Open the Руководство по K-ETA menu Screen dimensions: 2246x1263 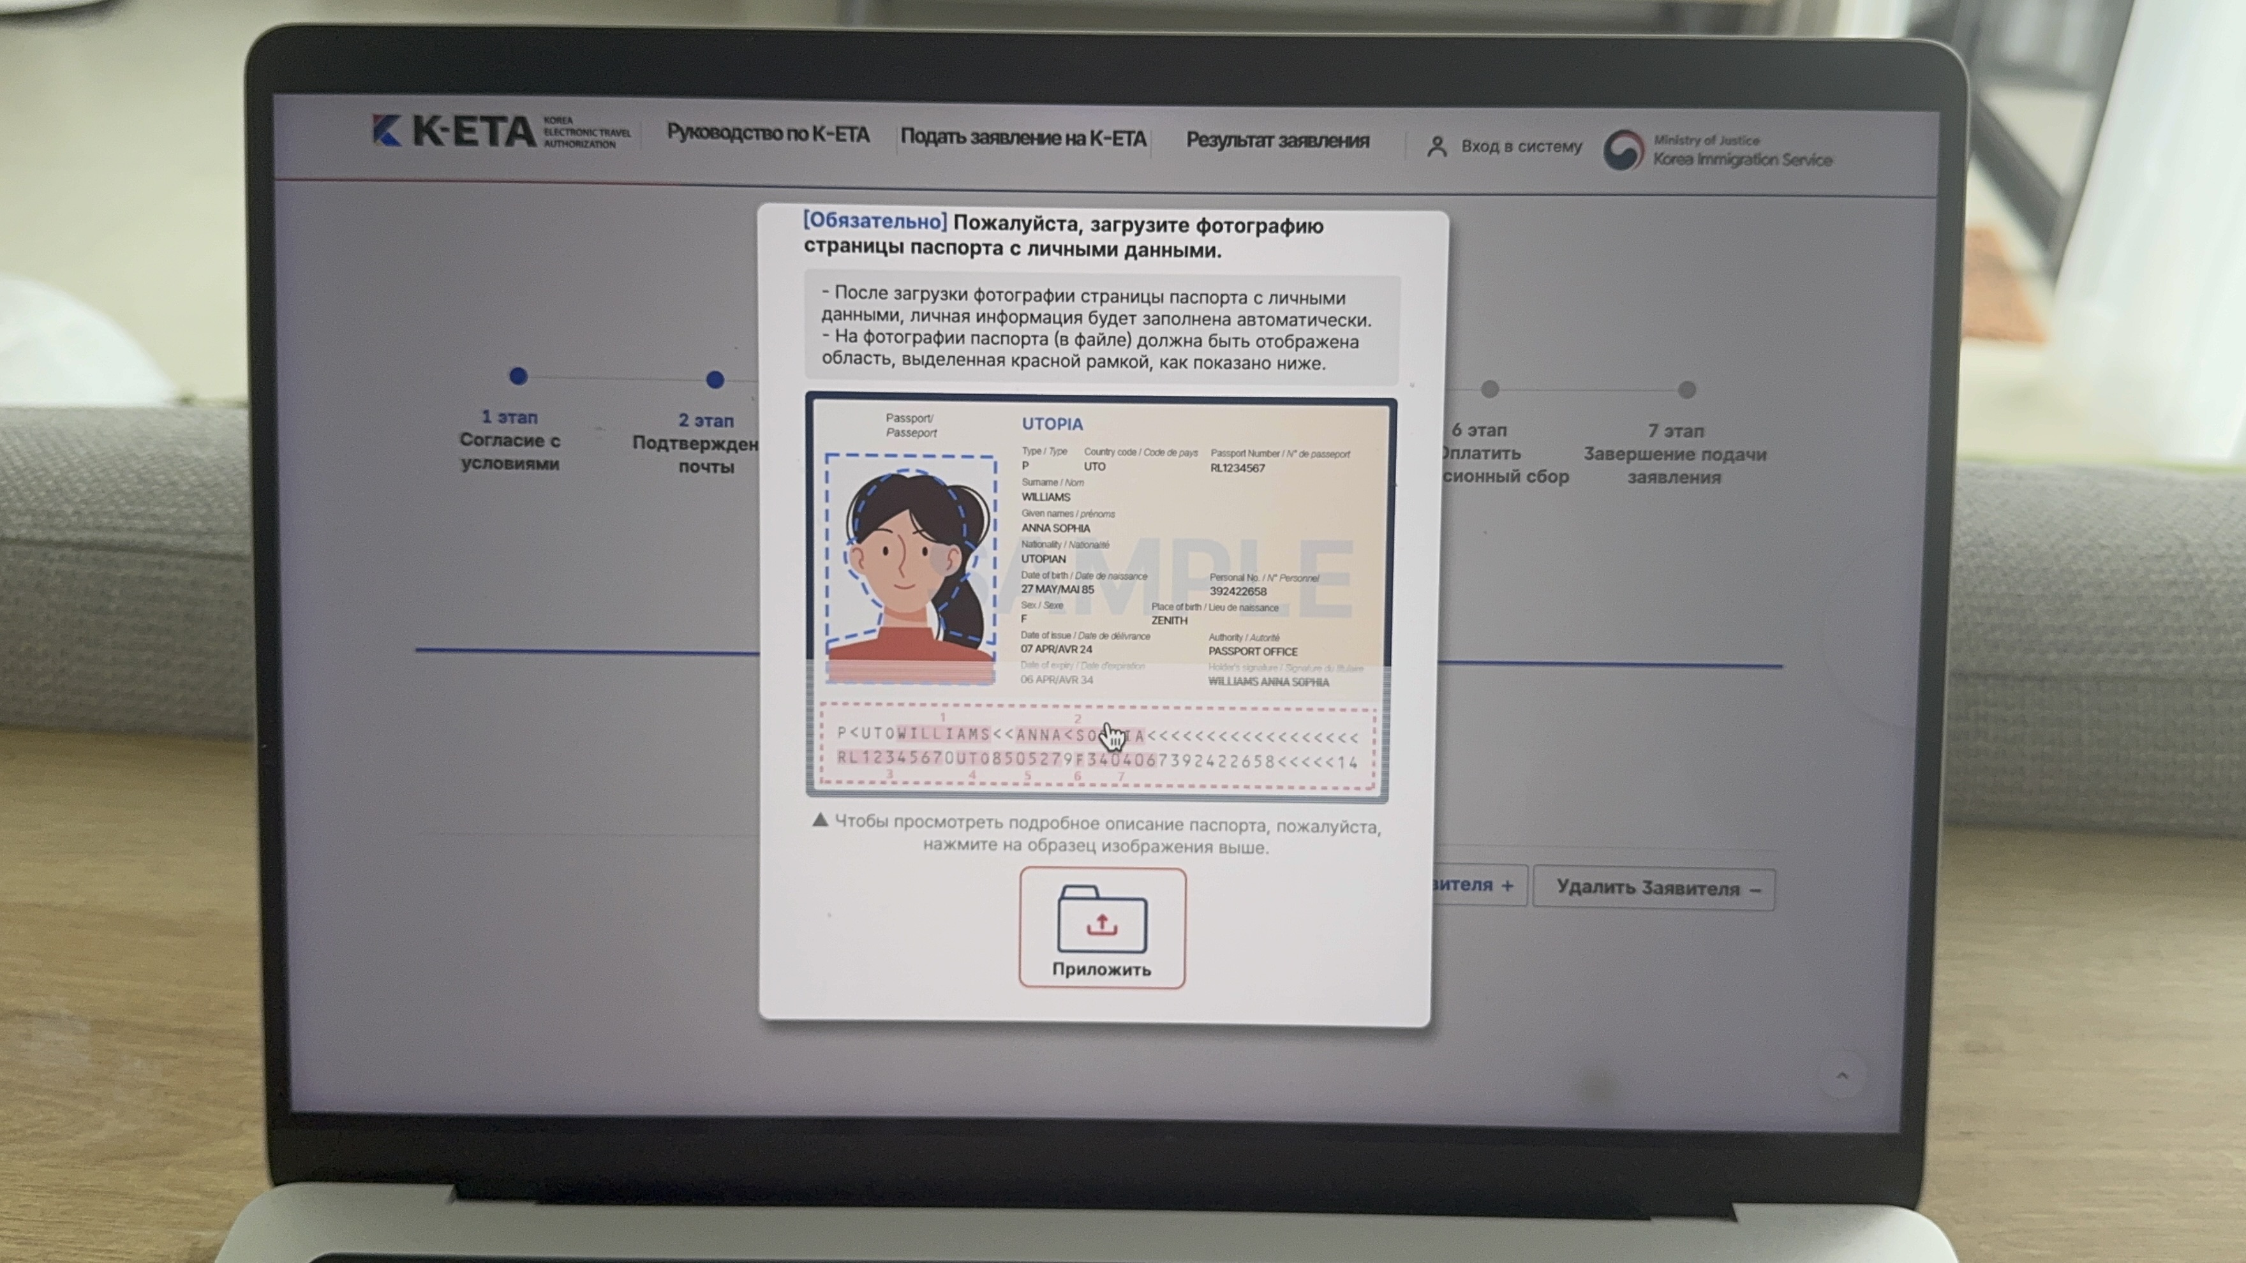768,133
